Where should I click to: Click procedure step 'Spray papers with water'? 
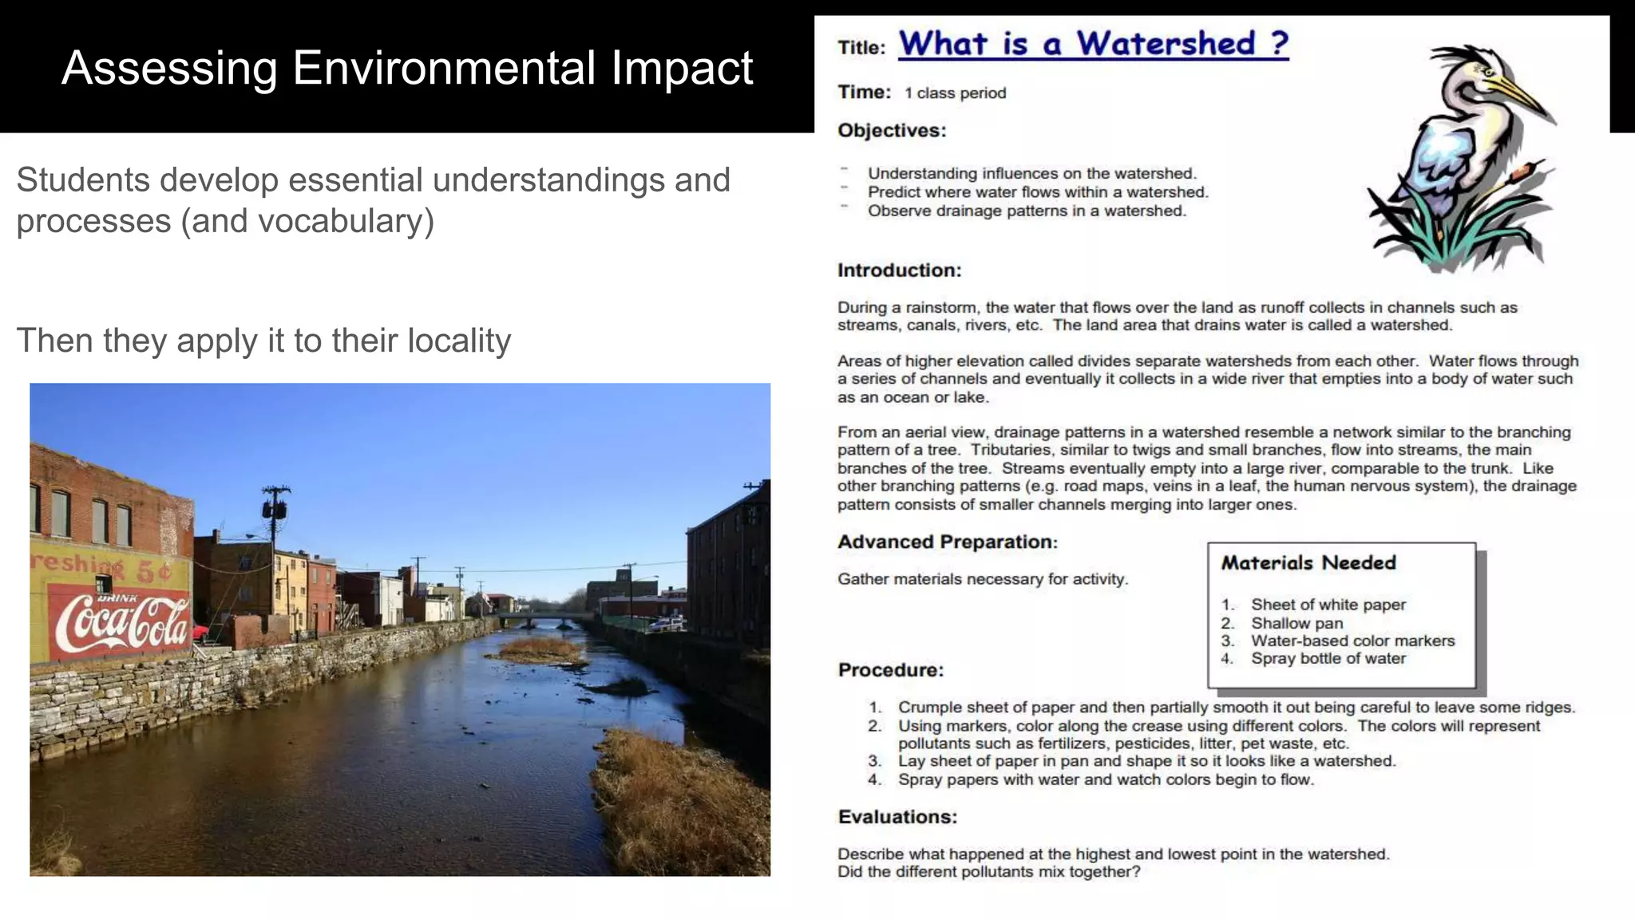click(x=1106, y=779)
